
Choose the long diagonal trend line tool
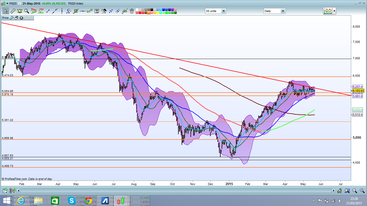tap(55, 11)
